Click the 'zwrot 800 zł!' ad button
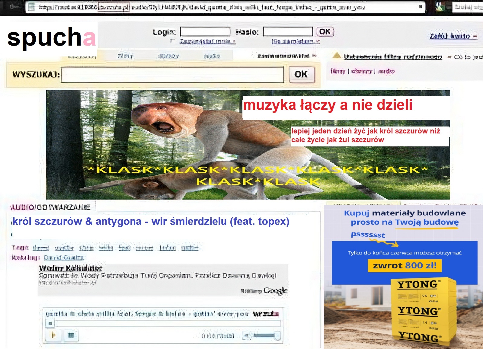 [405, 266]
